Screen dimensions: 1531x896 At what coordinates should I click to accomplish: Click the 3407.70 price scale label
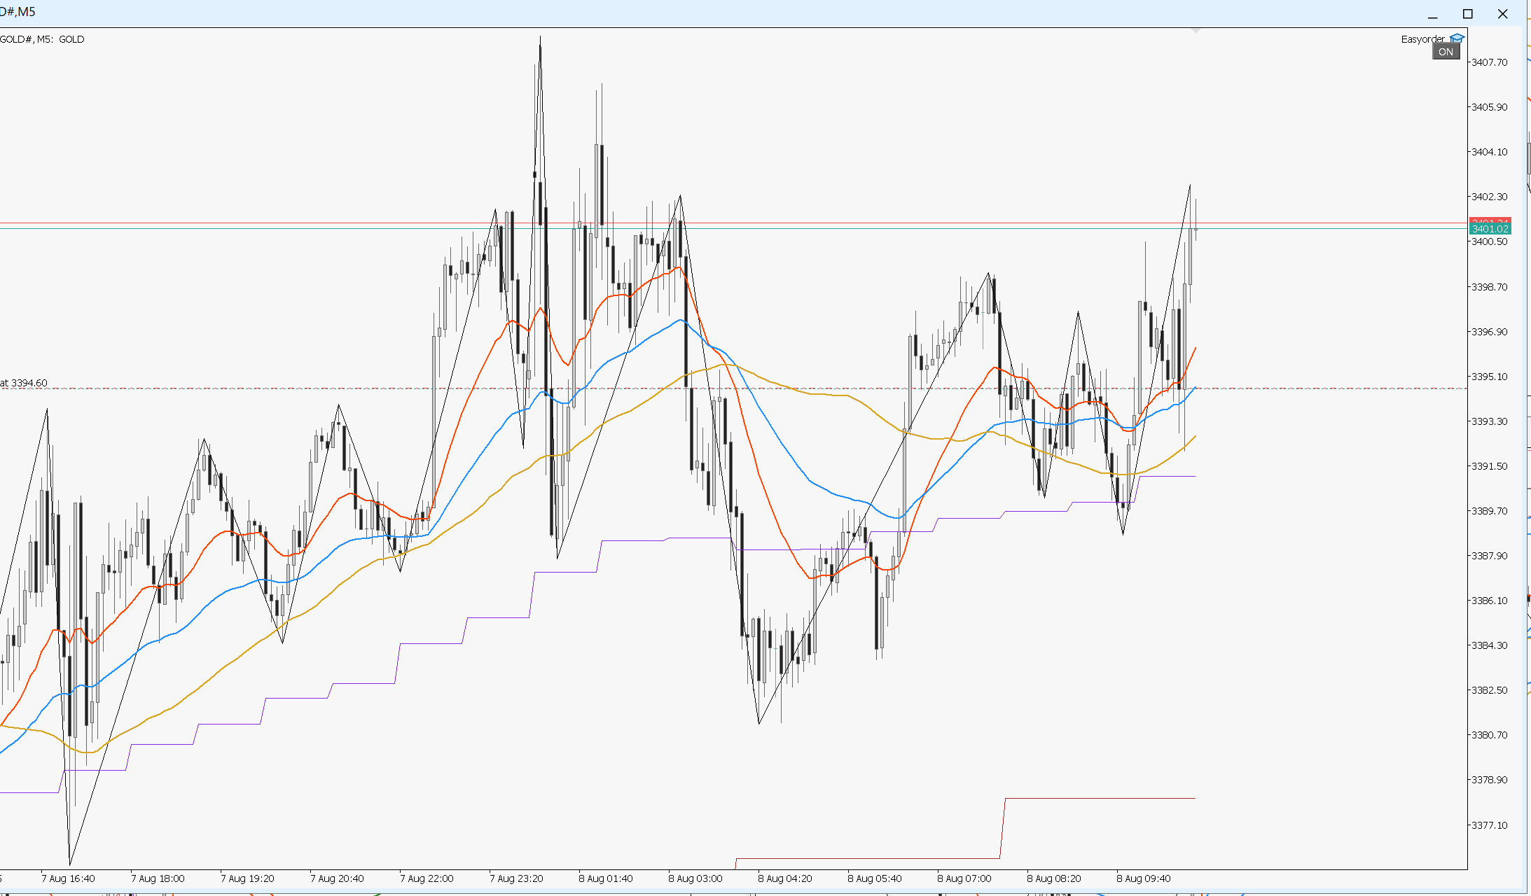(x=1490, y=62)
